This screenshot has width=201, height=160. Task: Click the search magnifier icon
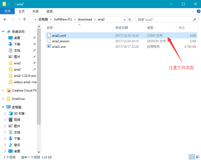pyautogui.click(x=195, y=19)
